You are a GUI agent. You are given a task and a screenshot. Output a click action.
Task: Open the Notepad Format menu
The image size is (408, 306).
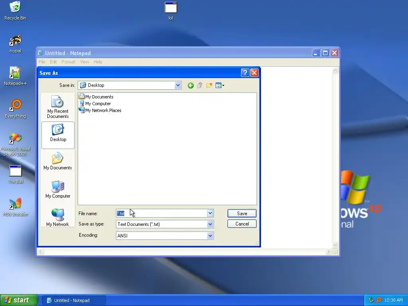coord(69,62)
